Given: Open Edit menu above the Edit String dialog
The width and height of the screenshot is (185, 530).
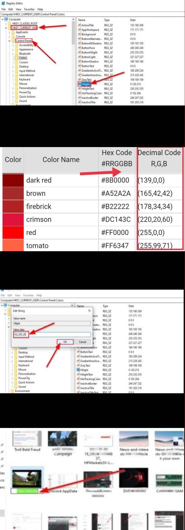Looking at the screenshot, I should click(10, 295).
